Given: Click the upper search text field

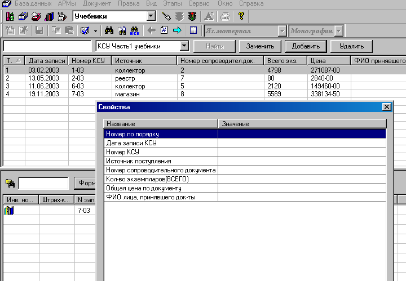Looking at the screenshot, I should pos(47,46).
